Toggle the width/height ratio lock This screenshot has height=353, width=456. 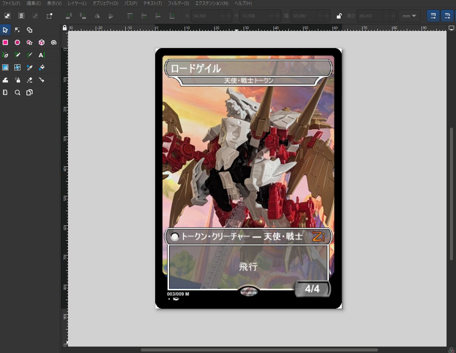click(x=339, y=16)
